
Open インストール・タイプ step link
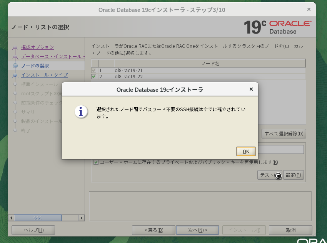(x=44, y=75)
